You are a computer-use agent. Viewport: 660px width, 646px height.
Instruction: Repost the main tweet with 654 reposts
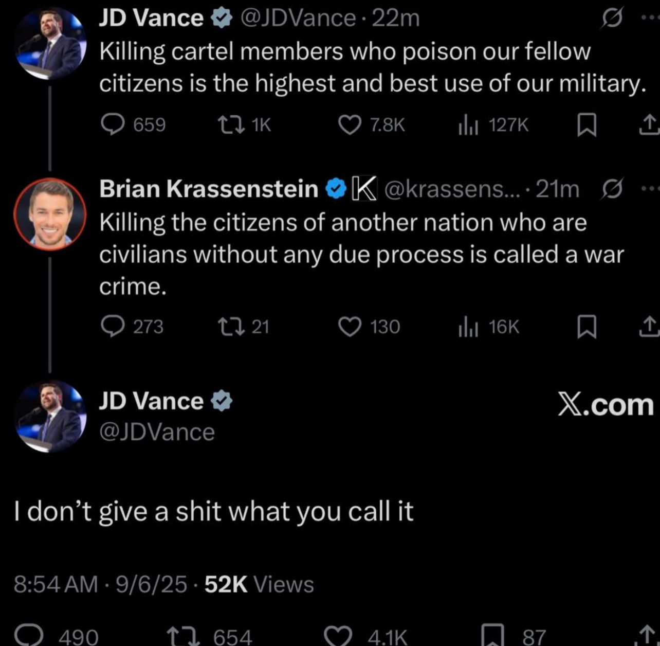pos(185,637)
